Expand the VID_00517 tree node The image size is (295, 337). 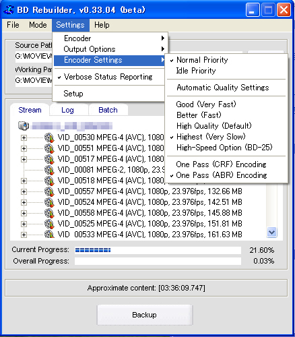pyautogui.click(x=24, y=159)
